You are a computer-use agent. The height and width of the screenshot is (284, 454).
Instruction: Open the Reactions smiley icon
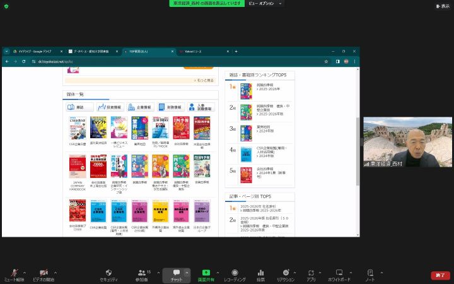click(x=285, y=272)
